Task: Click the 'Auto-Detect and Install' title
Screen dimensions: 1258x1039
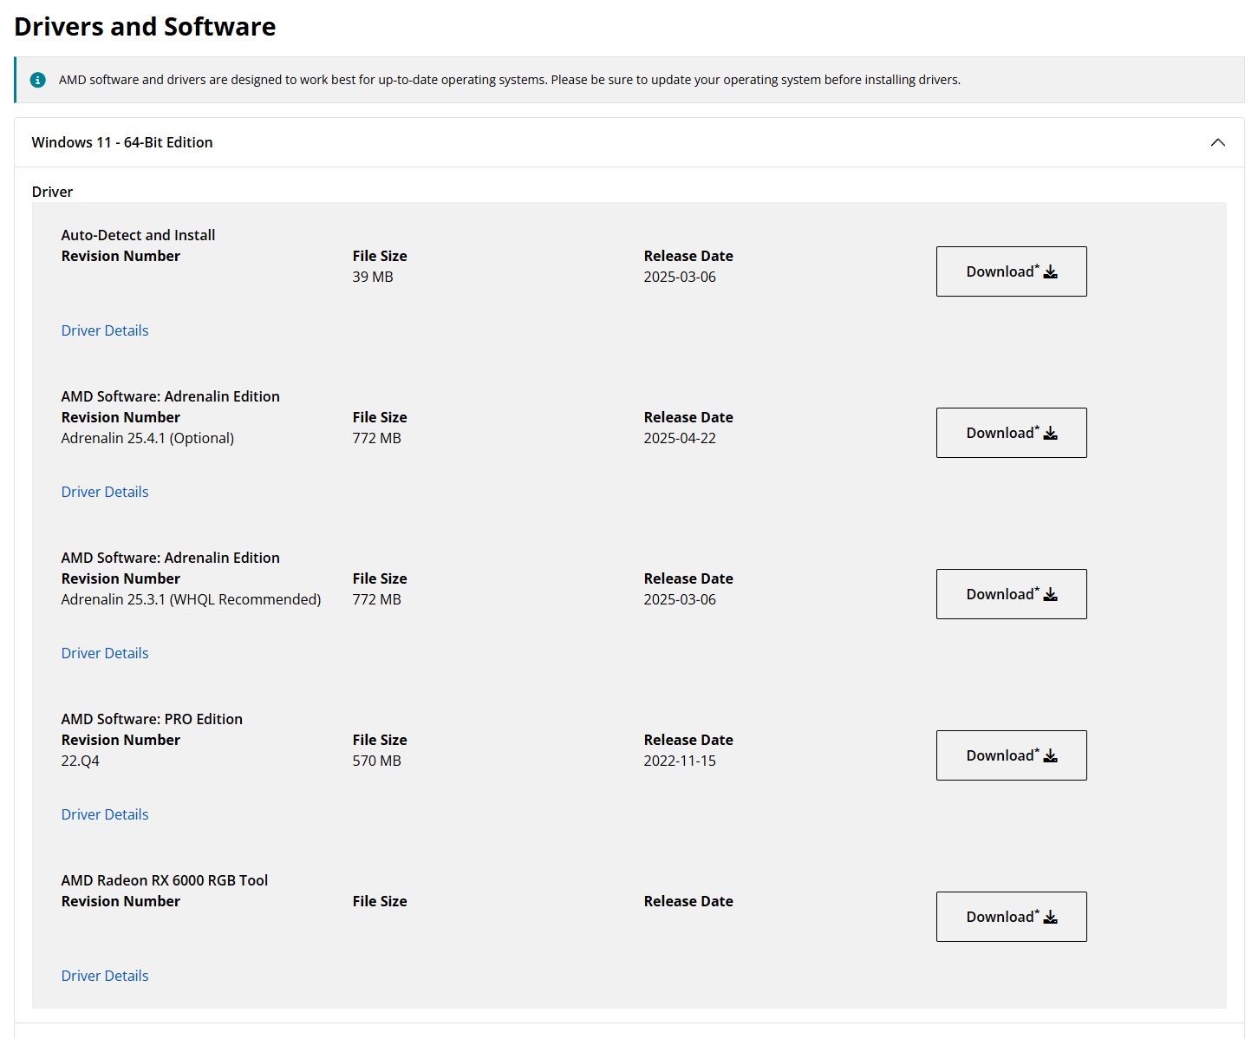Action: [138, 235]
